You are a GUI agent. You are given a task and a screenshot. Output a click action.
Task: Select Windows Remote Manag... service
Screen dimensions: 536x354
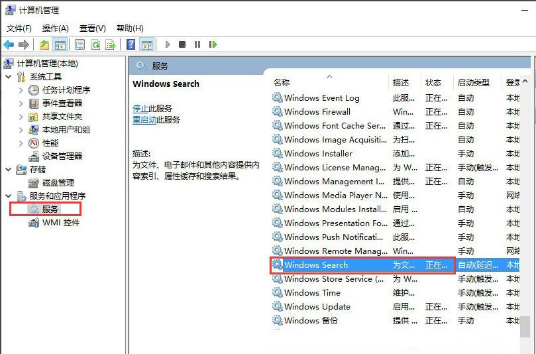pos(396,251)
